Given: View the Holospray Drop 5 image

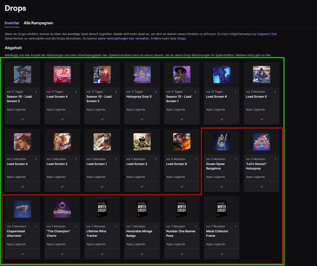Looking at the screenshot, I should 142,74.
